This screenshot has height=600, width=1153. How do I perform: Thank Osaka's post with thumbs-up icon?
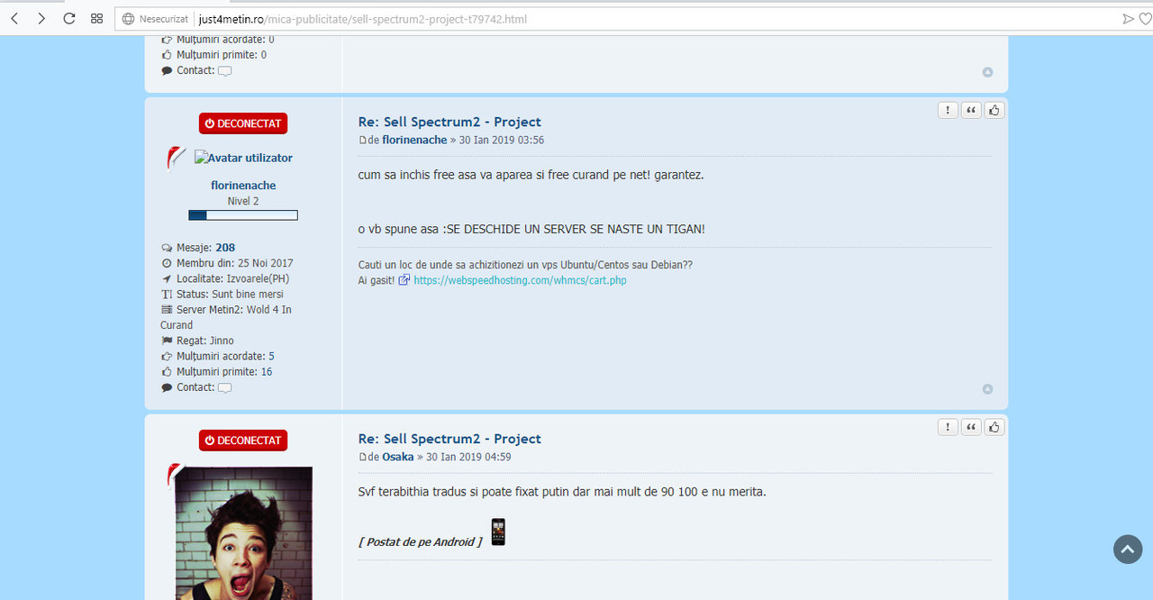994,427
